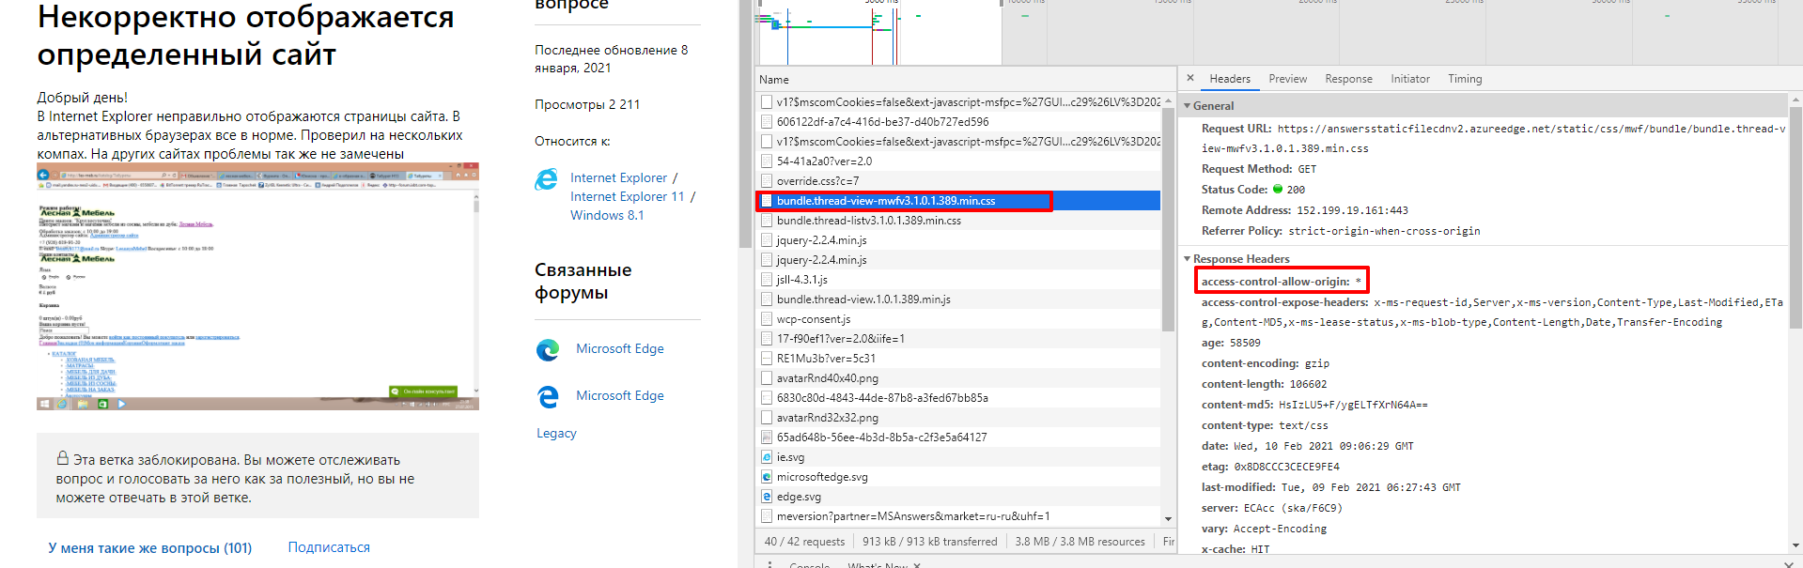Select the jsll-4.3.1.js request

[801, 280]
